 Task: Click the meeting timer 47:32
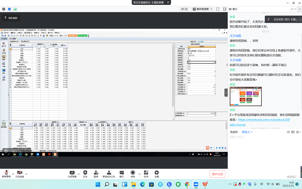click(x=184, y=9)
